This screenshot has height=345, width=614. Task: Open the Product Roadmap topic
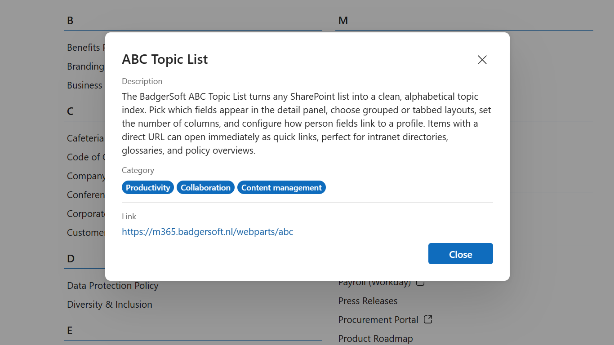[375, 339]
